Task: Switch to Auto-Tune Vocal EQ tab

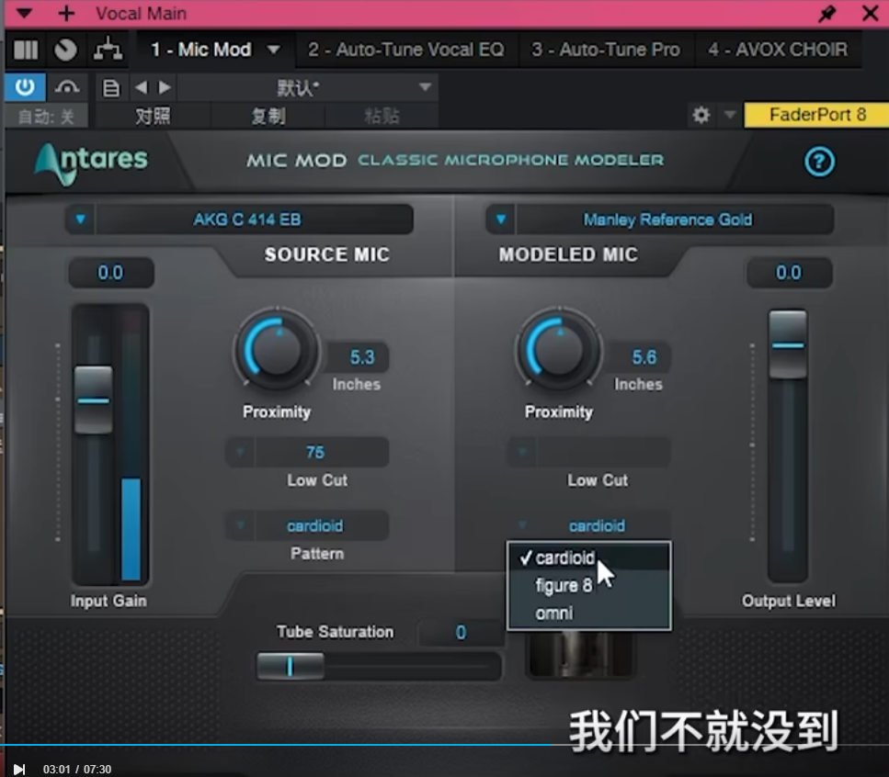Action: coord(406,50)
